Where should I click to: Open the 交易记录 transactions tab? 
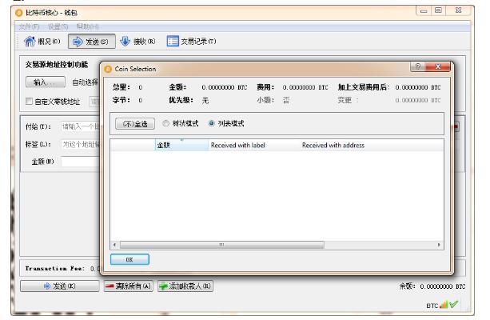point(191,42)
